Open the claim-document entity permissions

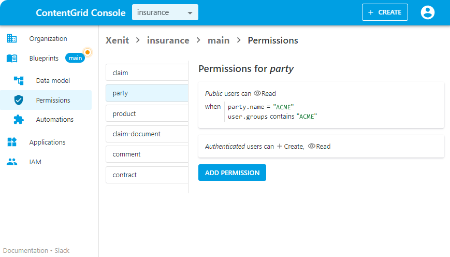[x=147, y=134]
